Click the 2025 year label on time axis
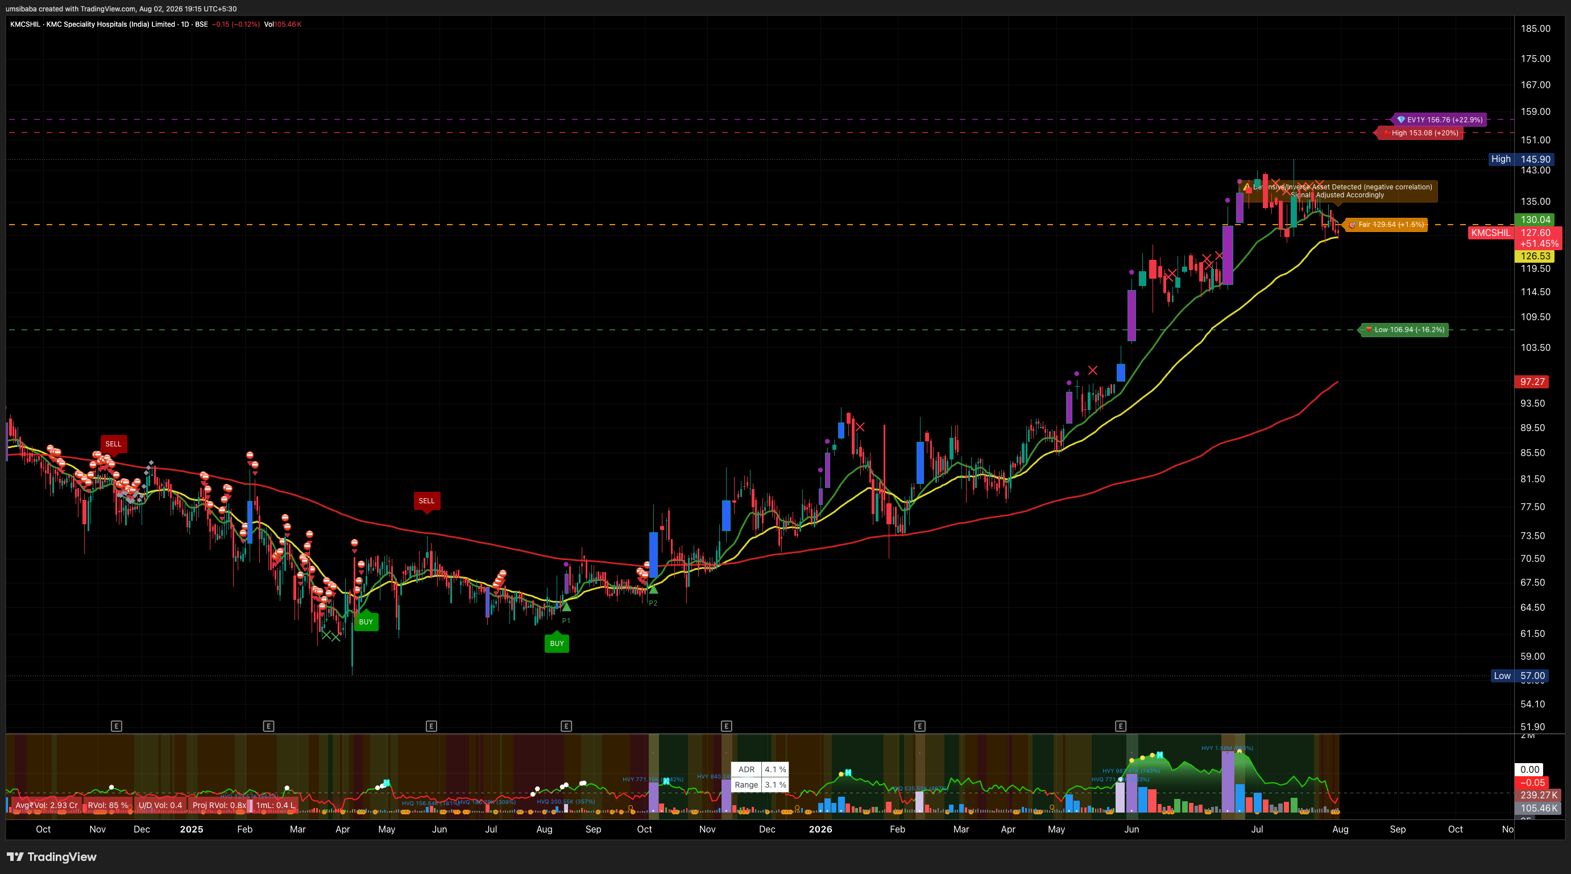Viewport: 1571px width, 874px height. (192, 830)
